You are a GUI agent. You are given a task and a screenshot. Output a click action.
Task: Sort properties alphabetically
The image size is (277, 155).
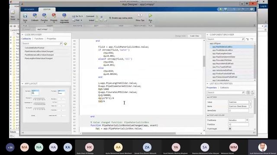(253, 93)
